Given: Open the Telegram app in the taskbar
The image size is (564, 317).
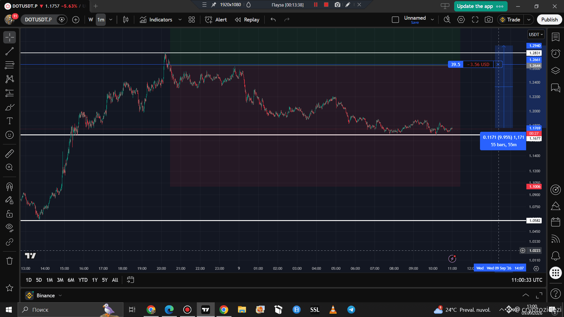Looking at the screenshot, I should coord(351,310).
